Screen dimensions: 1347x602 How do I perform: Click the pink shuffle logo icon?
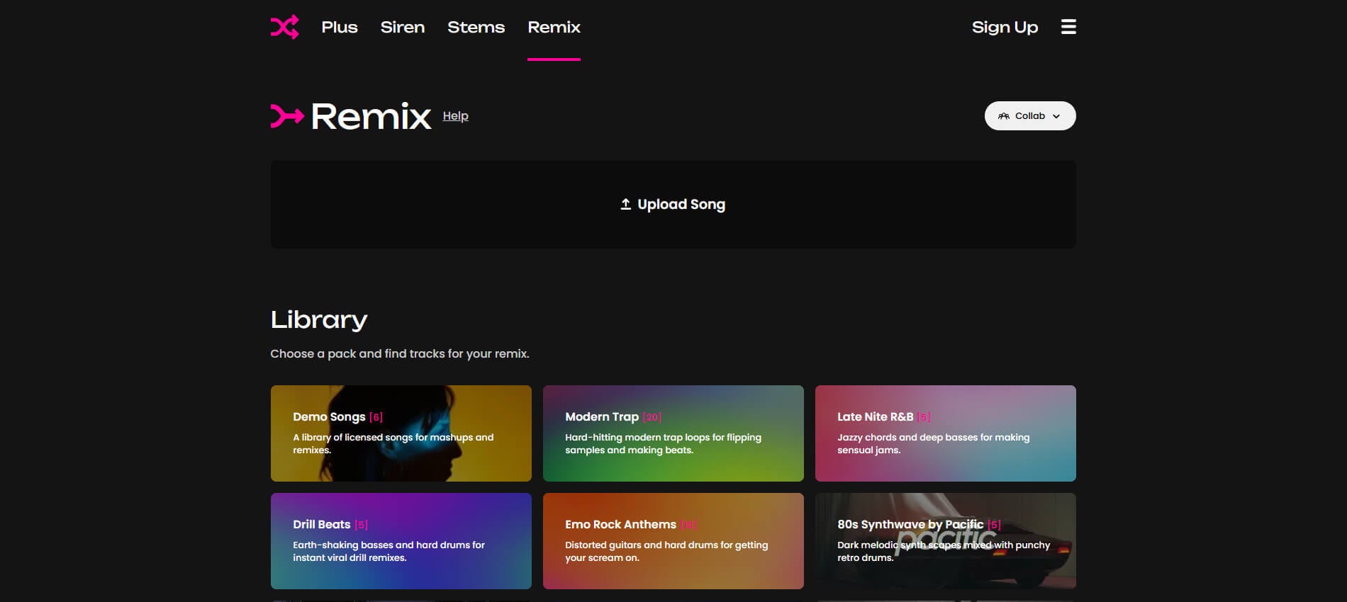pos(284,27)
